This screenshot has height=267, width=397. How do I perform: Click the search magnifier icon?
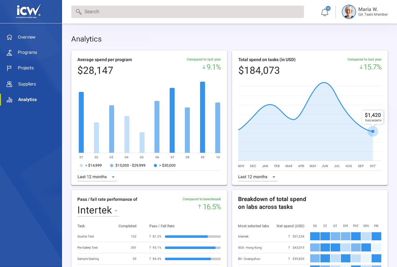pyautogui.click(x=79, y=12)
